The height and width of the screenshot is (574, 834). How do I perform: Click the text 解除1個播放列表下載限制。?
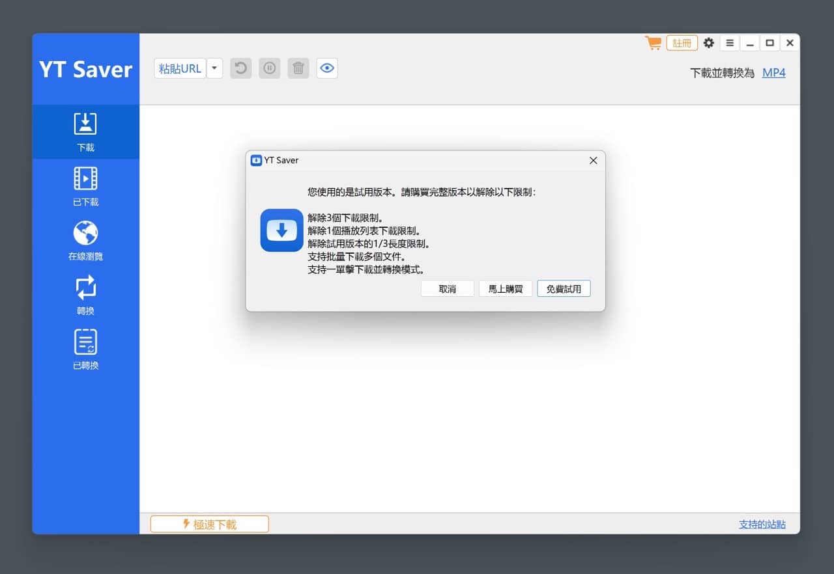(364, 231)
